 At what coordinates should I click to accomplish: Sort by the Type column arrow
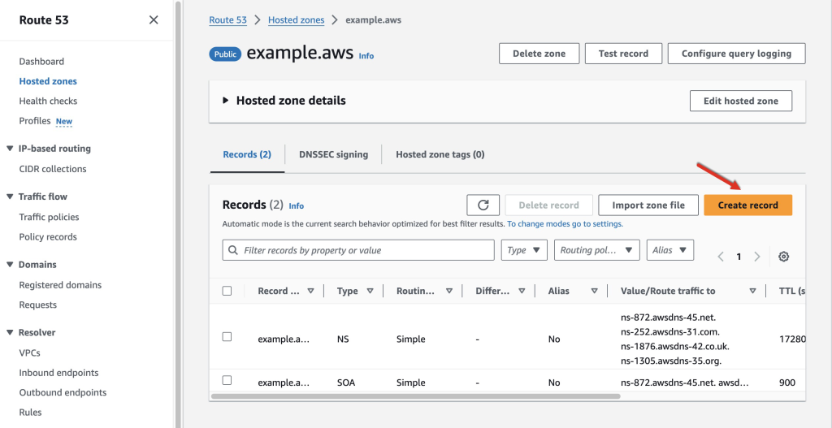(370, 292)
